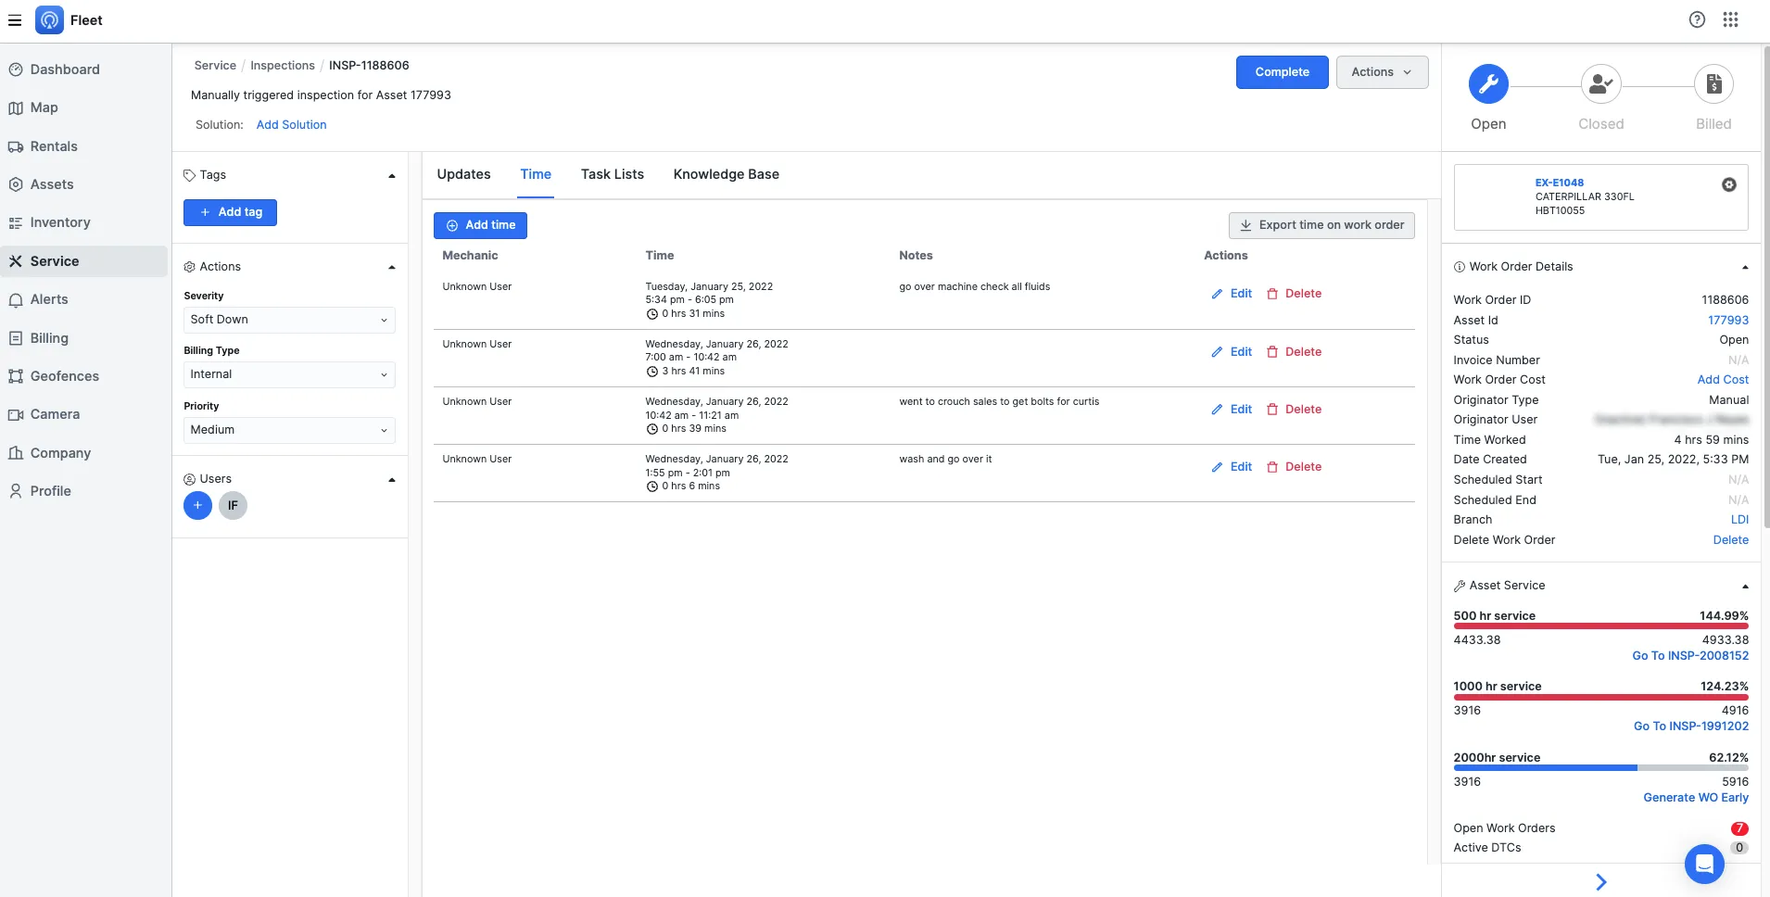Click the 500 hr service progress bar
This screenshot has height=897, width=1770.
[x=1600, y=626]
